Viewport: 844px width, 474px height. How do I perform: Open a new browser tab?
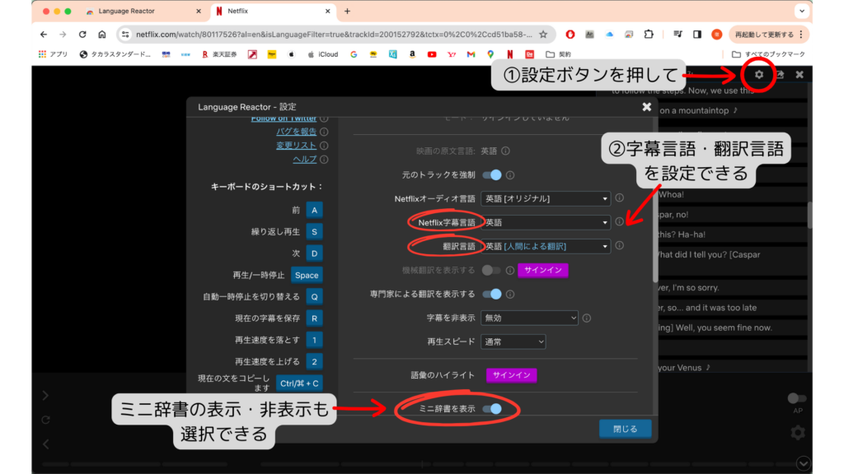(347, 11)
